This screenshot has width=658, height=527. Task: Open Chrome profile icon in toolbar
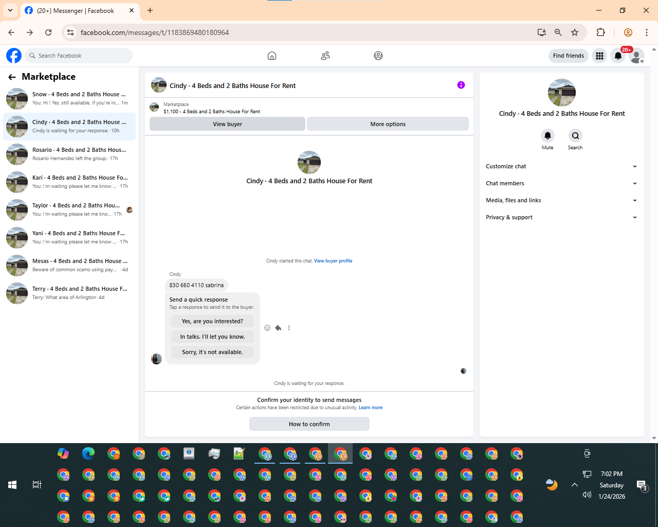click(628, 32)
